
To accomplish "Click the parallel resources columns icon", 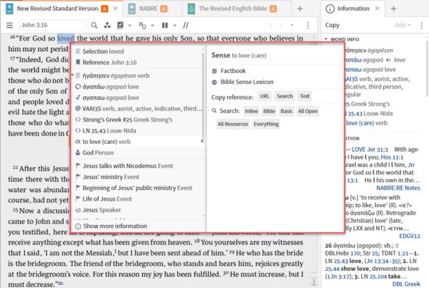I will click(x=165, y=26).
